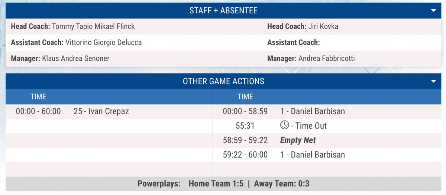Click the Away Team 0:3 powerplay stat

[281, 184]
